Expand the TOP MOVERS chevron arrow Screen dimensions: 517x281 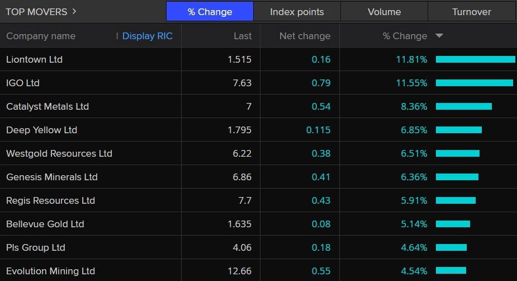click(74, 11)
